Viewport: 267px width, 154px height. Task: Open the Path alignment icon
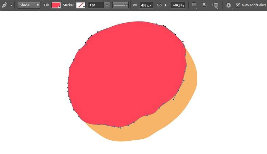[204, 5]
